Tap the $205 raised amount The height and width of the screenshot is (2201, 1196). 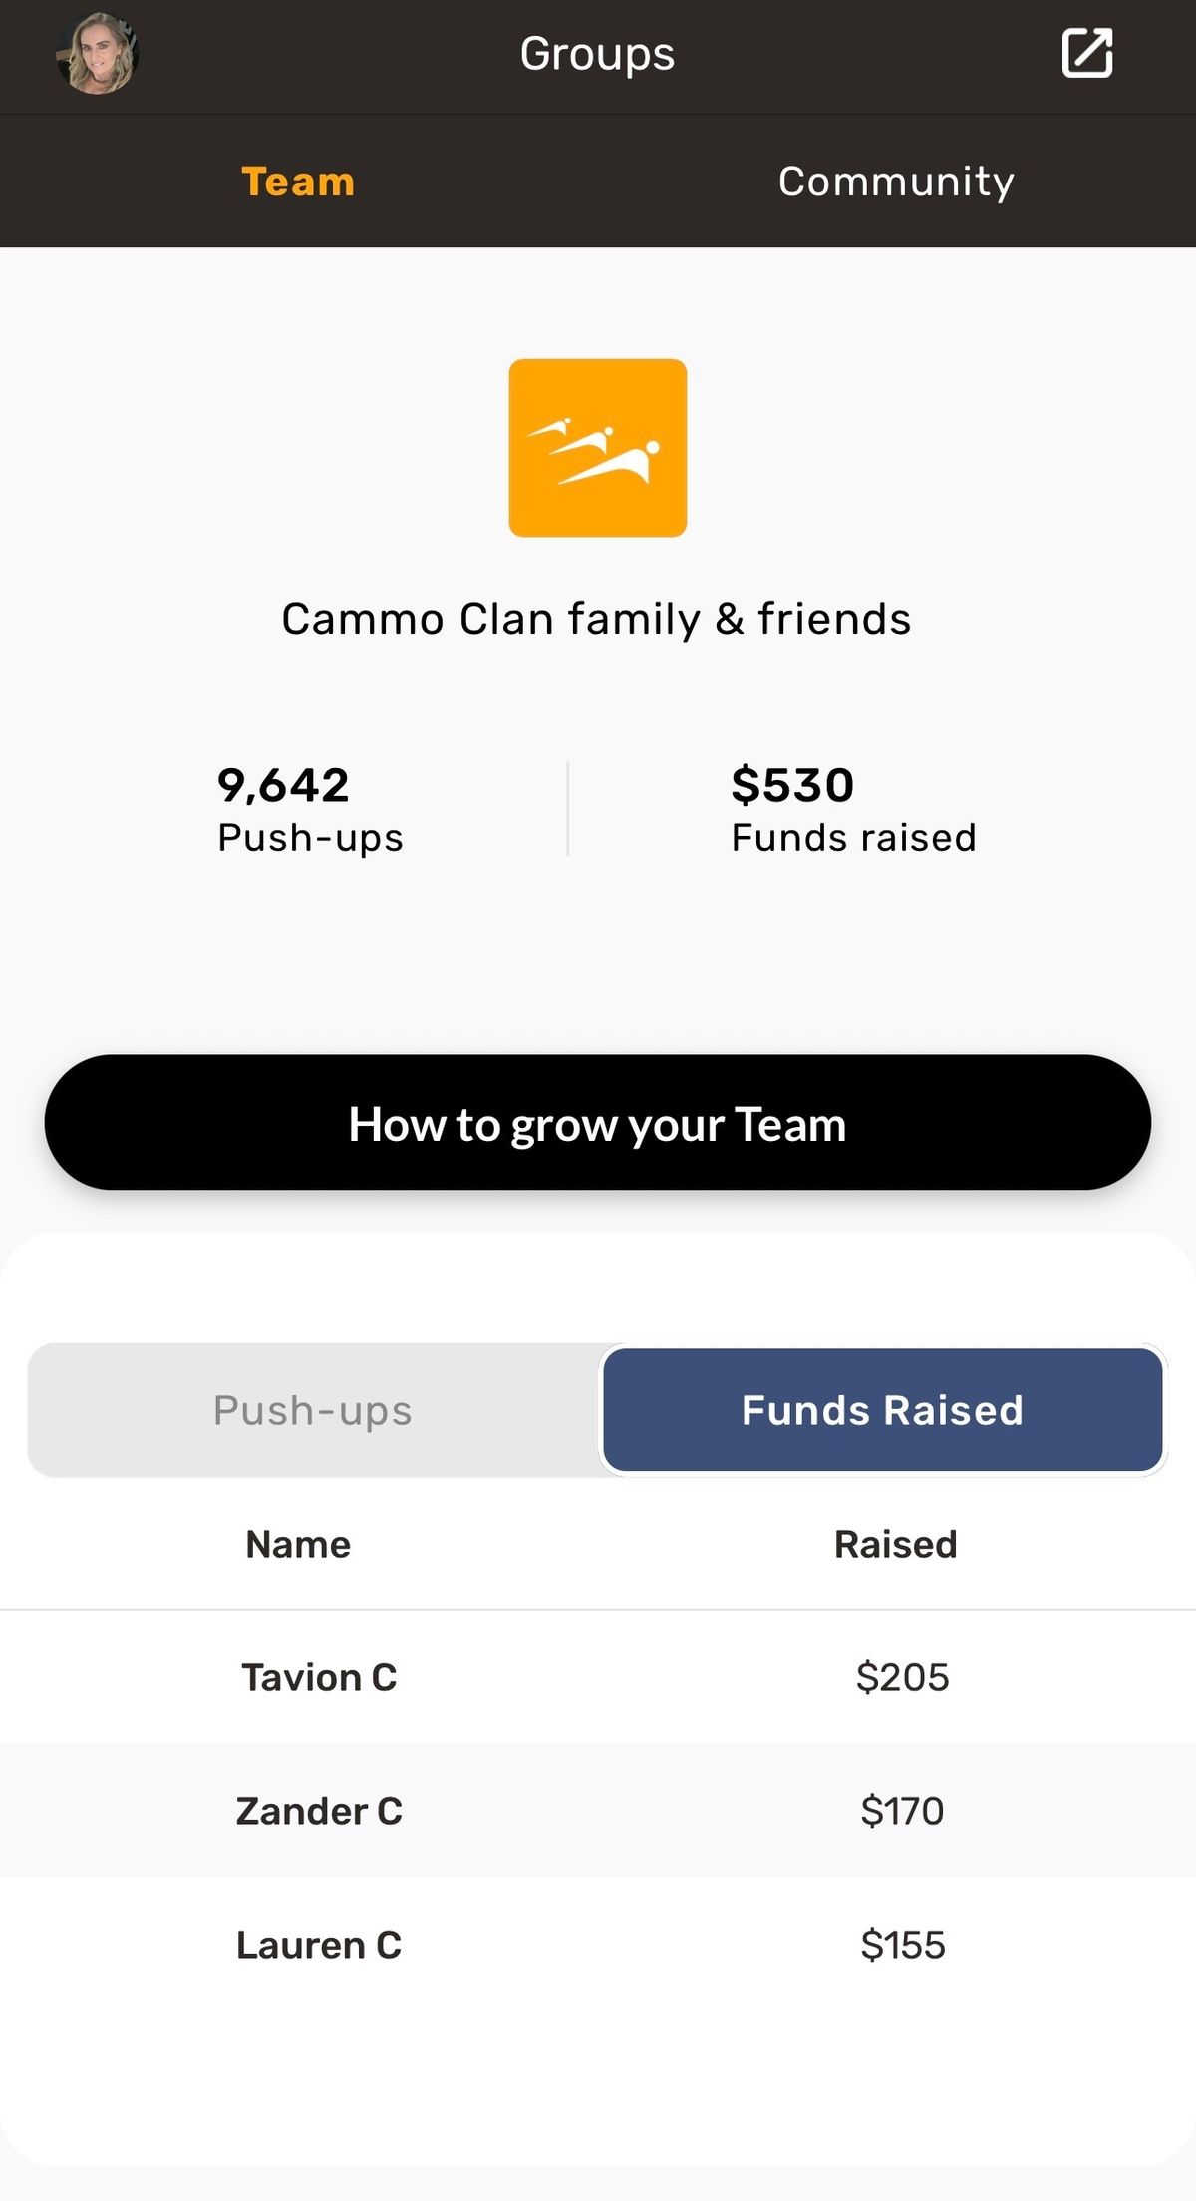coord(902,1677)
